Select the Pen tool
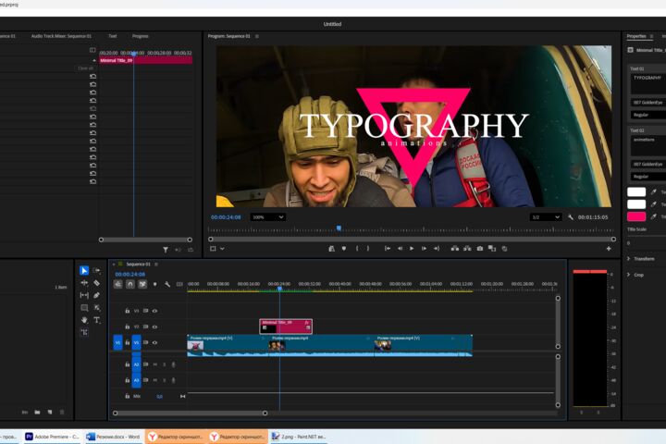666x444 pixels. pos(97,295)
